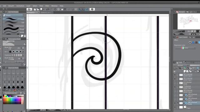Open the Filter menu
The height and width of the screenshot is (112, 200).
pos(47,6)
